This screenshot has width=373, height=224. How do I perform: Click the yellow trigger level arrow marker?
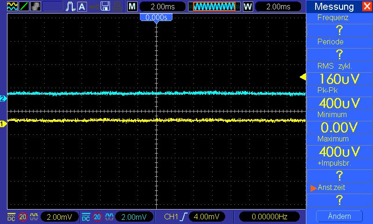[303, 77]
